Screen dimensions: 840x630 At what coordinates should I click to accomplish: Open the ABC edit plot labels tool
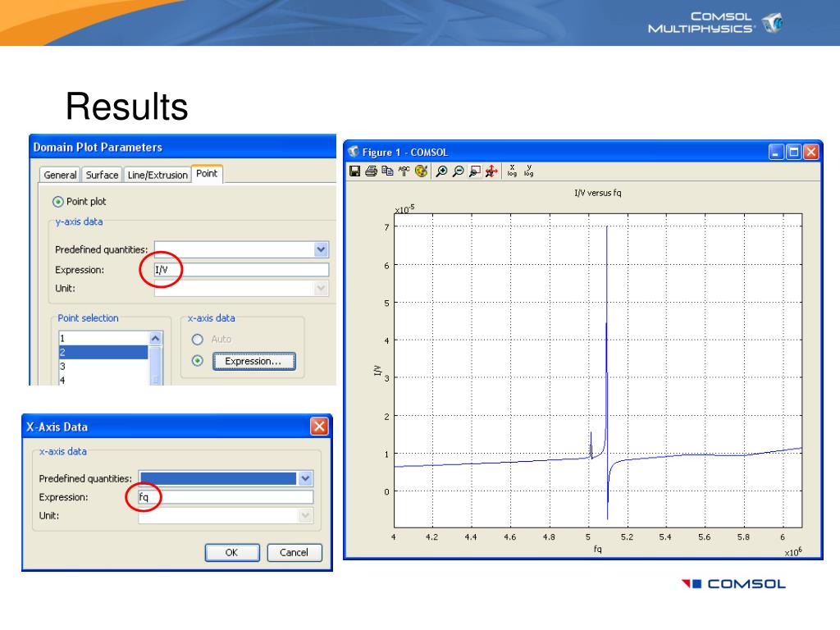pyautogui.click(x=404, y=171)
